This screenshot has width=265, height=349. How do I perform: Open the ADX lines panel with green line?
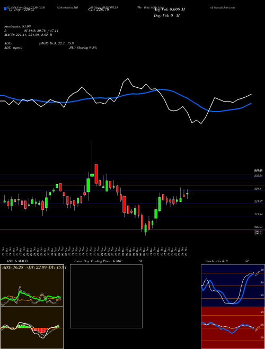[32, 286]
